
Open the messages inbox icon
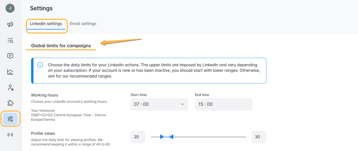coord(10,56)
